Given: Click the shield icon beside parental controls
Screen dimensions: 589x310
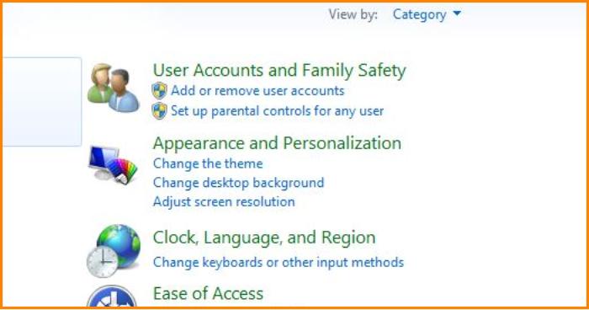Looking at the screenshot, I should pyautogui.click(x=159, y=111).
